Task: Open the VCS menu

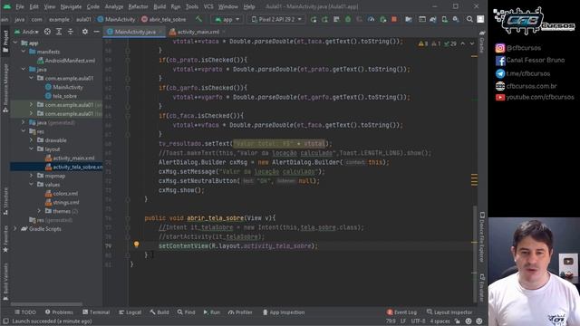Action: coord(208,6)
